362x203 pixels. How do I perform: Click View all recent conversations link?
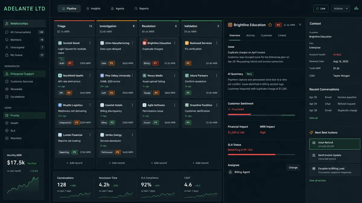tap(313, 118)
